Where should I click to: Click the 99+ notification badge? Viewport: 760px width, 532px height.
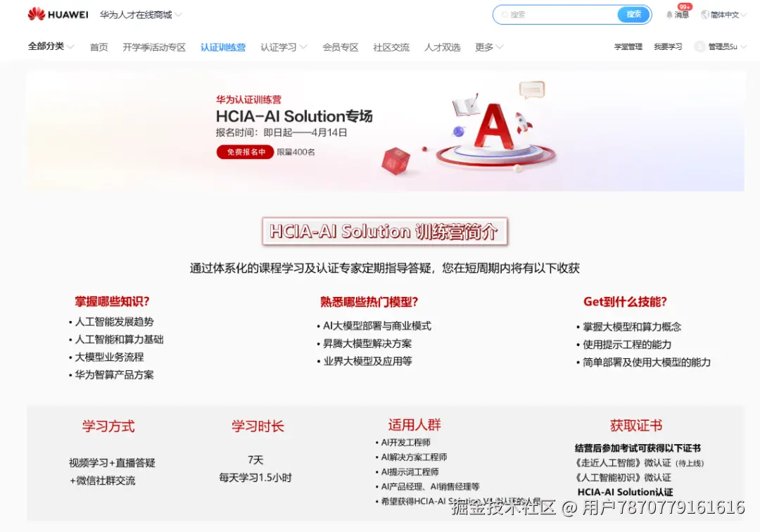[x=685, y=7]
